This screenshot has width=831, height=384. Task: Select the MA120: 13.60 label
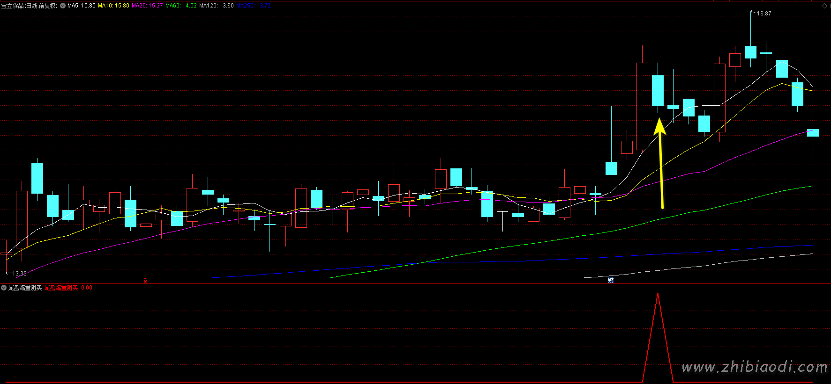(216, 6)
